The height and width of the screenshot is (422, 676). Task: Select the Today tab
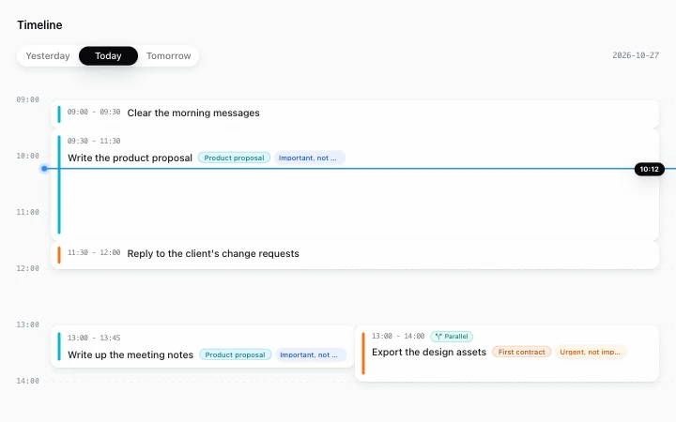(108, 56)
